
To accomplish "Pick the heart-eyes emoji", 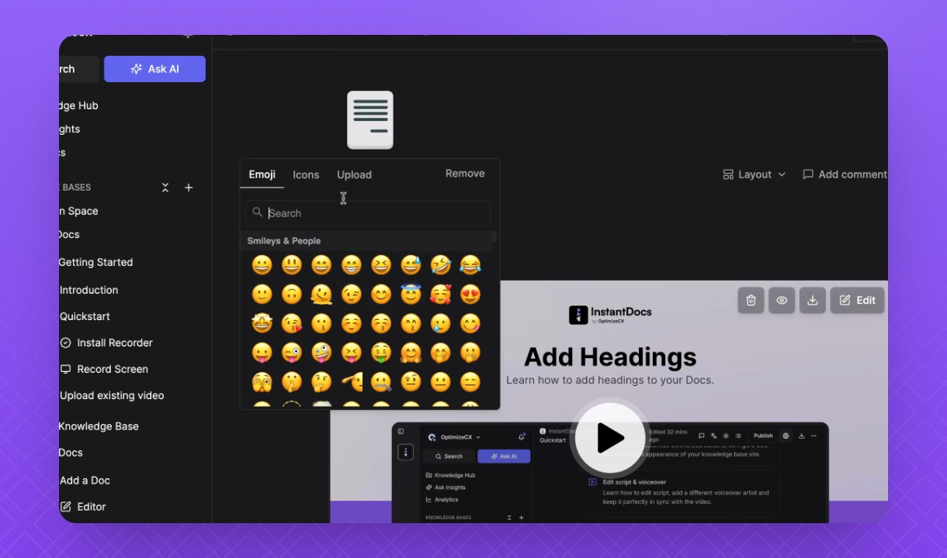I will [x=470, y=294].
